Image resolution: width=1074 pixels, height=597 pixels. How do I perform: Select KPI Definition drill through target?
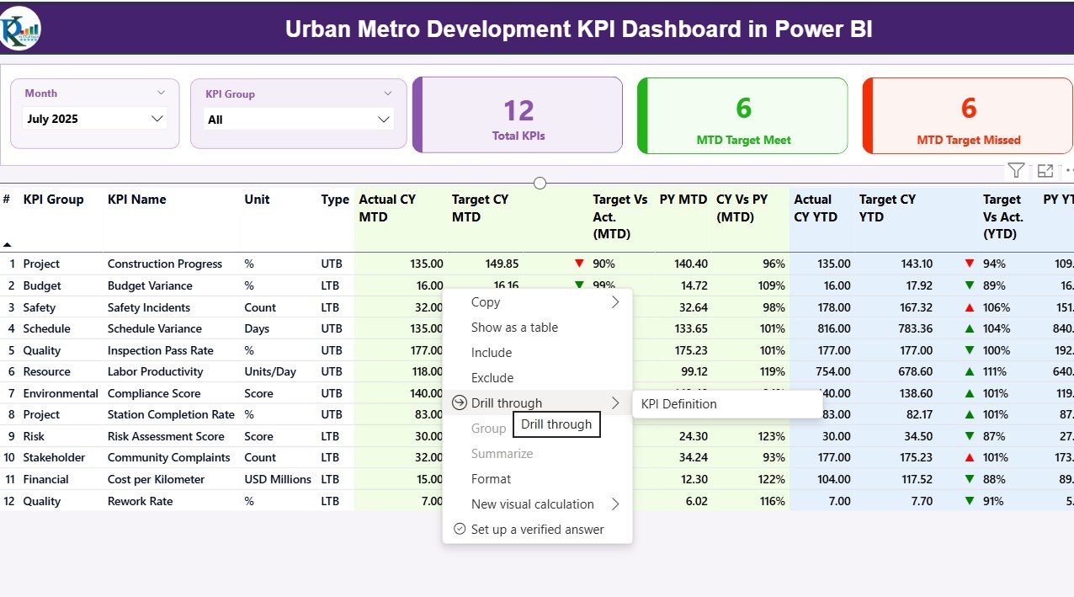[678, 404]
